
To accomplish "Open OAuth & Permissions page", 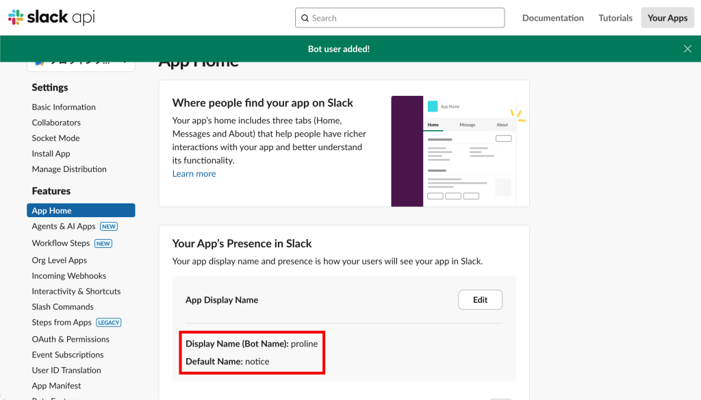I will pos(71,339).
